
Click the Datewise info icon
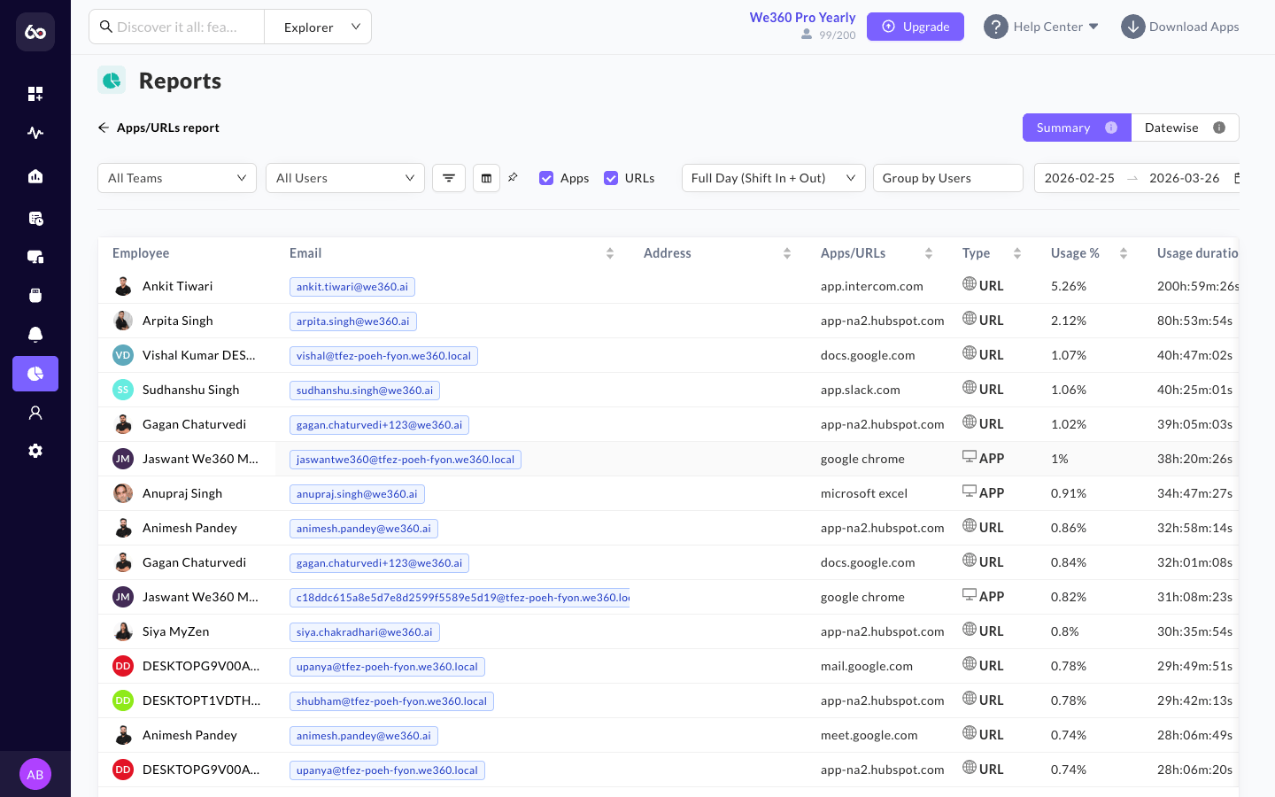point(1219,128)
